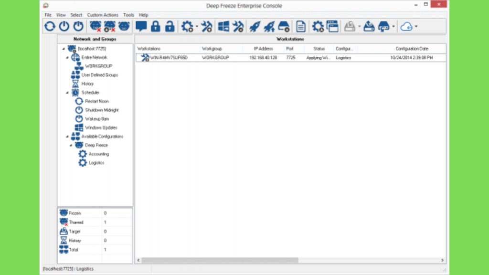The height and width of the screenshot is (275, 489).
Task: Open the View menu
Action: click(x=61, y=15)
